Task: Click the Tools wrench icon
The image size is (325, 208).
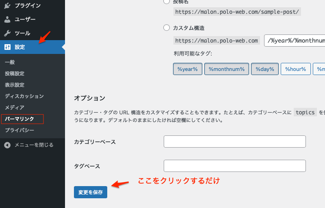Action: pos(7,33)
